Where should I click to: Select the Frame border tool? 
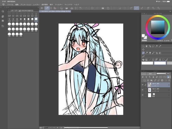click(x=153, y=60)
